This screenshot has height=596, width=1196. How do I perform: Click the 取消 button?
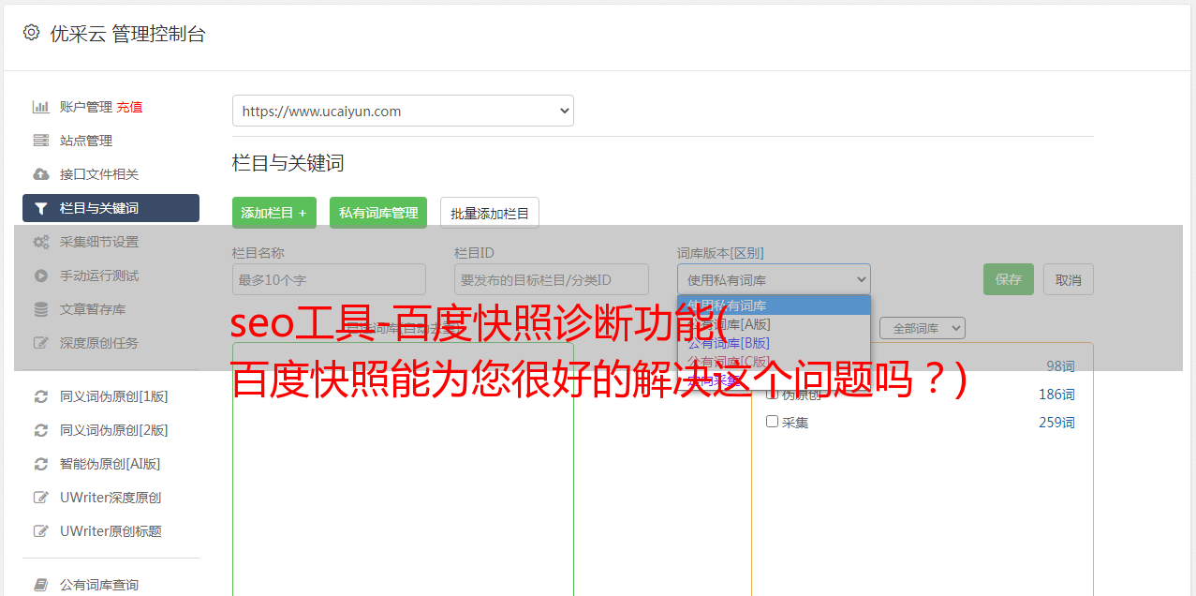(x=1069, y=279)
